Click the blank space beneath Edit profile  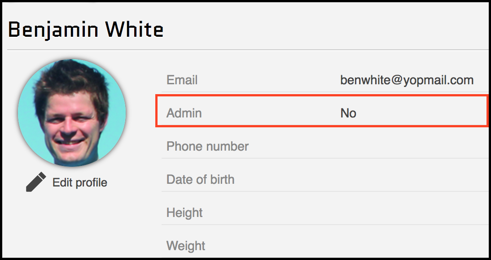tap(72, 224)
